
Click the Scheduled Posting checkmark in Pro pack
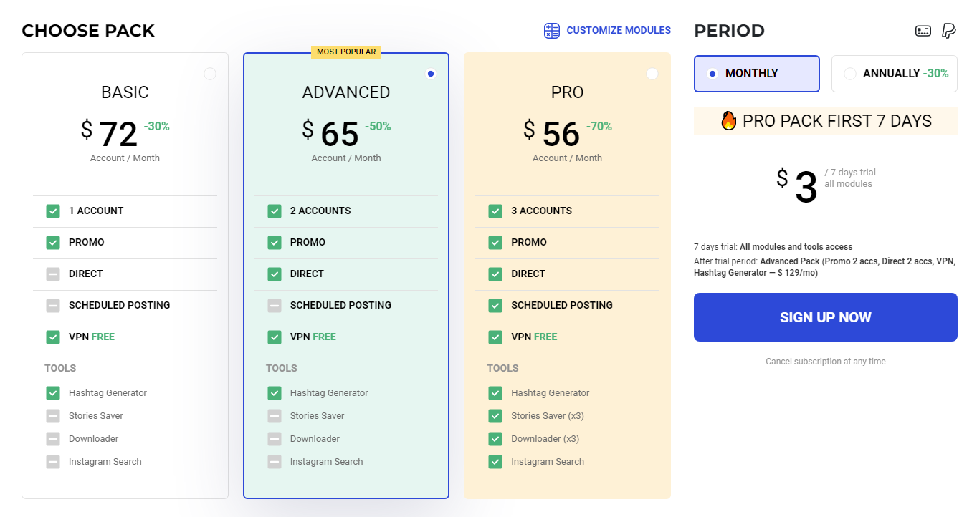coord(495,305)
